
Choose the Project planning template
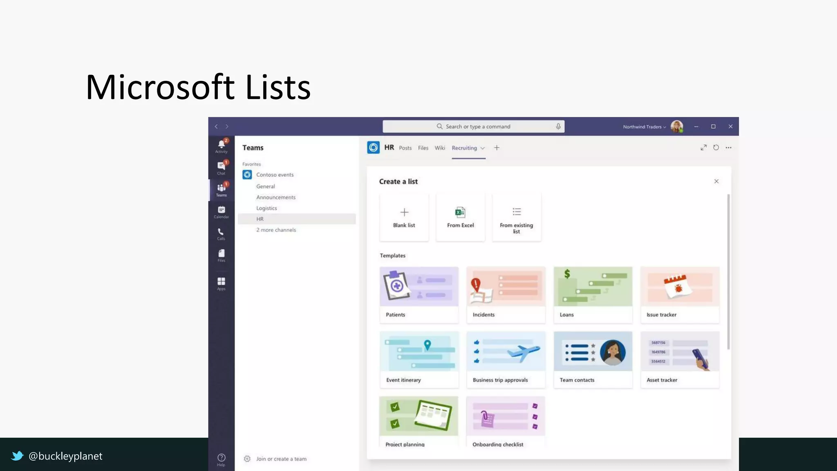tap(419, 422)
